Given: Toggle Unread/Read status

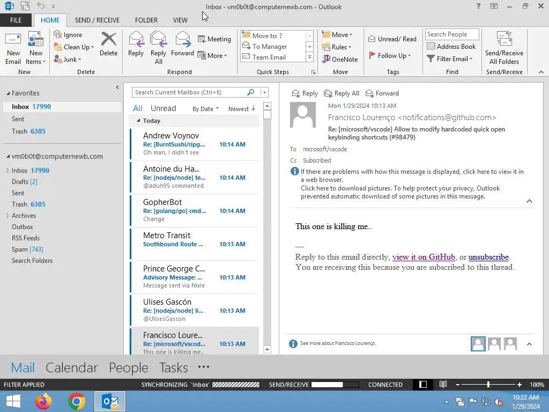Looking at the screenshot, I should (x=392, y=39).
